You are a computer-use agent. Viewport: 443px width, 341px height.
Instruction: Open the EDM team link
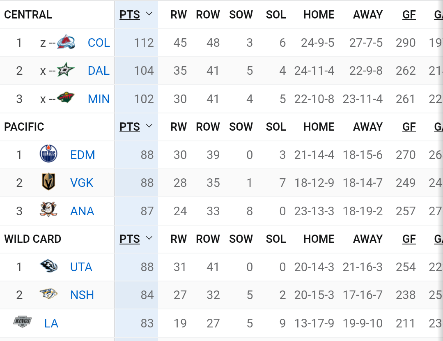(x=83, y=155)
